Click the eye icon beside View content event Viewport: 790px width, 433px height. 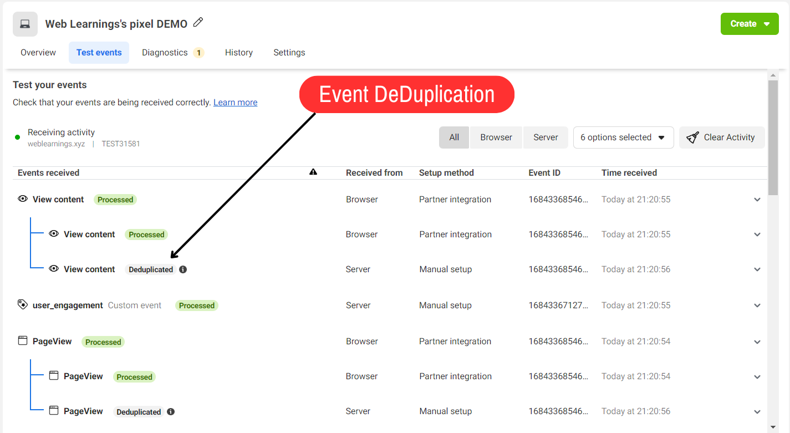(x=22, y=199)
